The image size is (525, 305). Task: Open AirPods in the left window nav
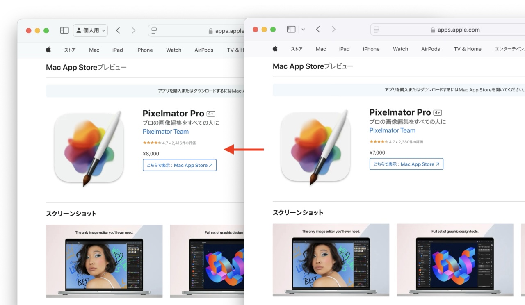click(x=204, y=50)
